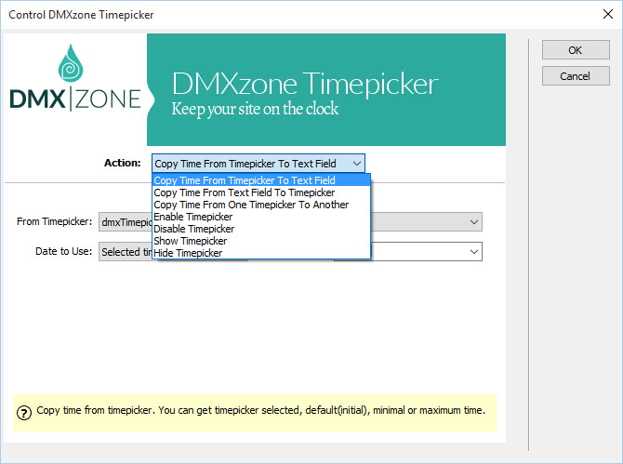
Task: Collapse the Action dropdown arrow
Action: pyautogui.click(x=357, y=164)
